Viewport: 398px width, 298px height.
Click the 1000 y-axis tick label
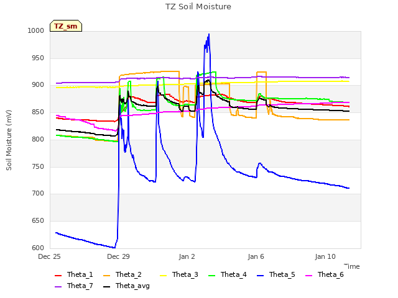[x=36, y=30]
